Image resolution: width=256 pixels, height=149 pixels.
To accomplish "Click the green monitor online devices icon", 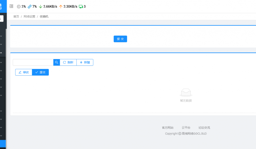I will click(81, 6).
